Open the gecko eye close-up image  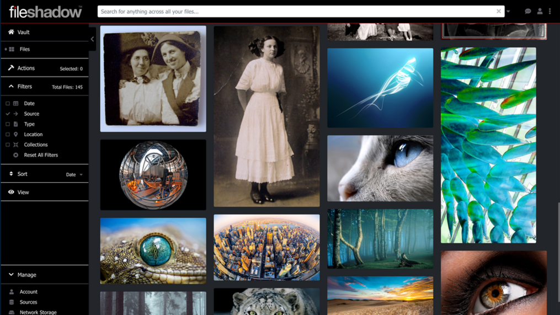coord(153,250)
